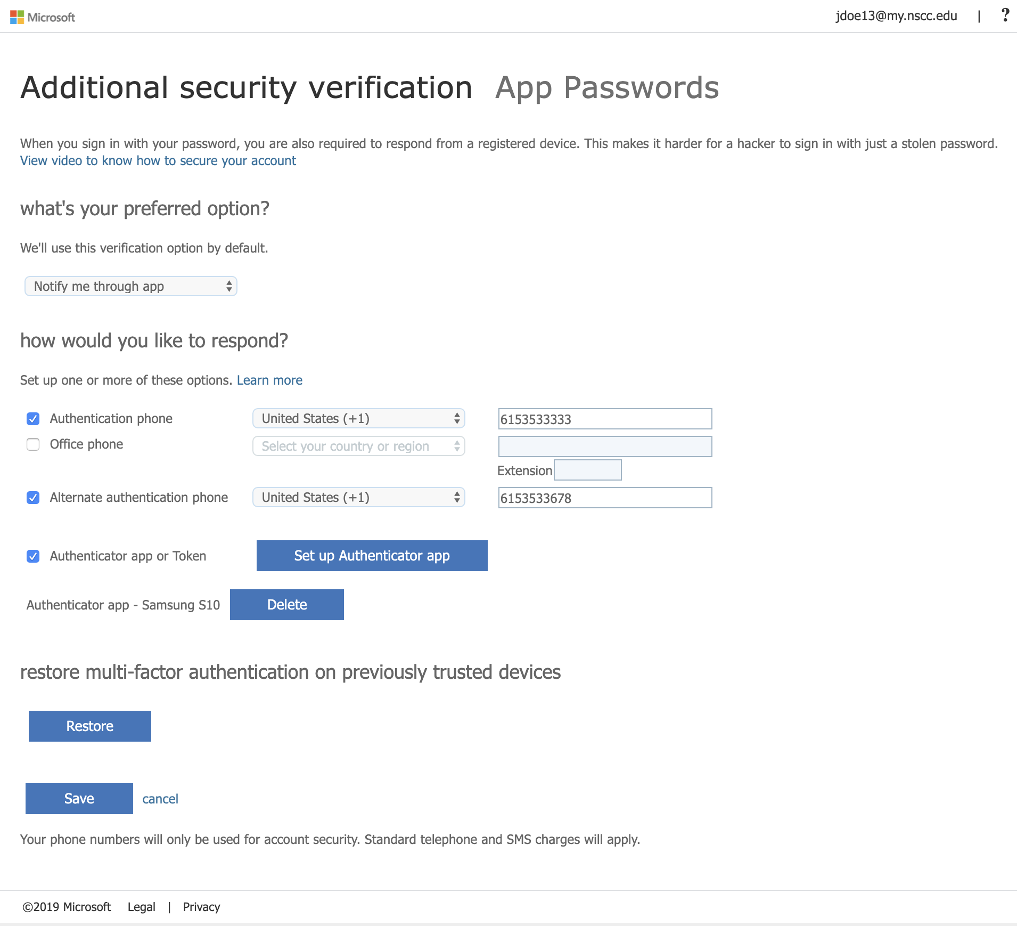Open the Privacy page link
The width and height of the screenshot is (1017, 926).
[201, 907]
